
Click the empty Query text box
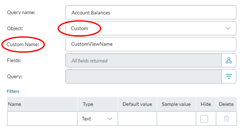coord(144,76)
